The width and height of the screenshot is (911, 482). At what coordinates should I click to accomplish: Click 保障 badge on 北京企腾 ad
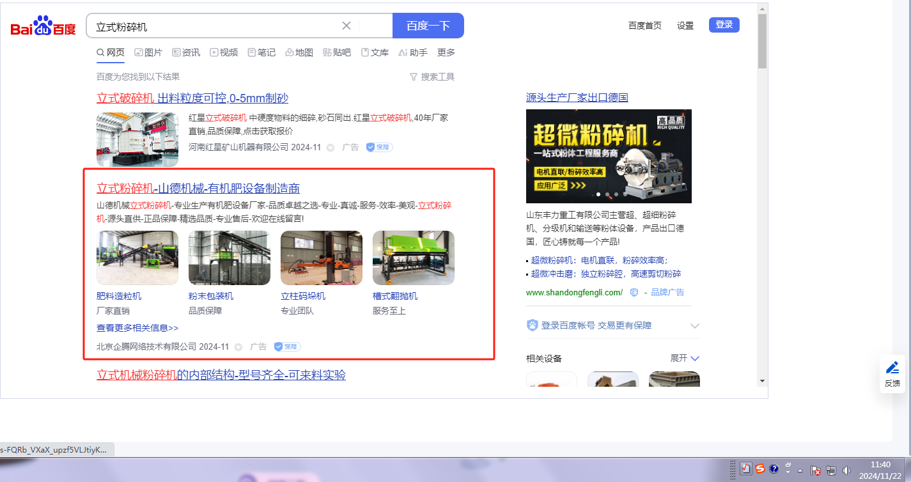pos(287,346)
